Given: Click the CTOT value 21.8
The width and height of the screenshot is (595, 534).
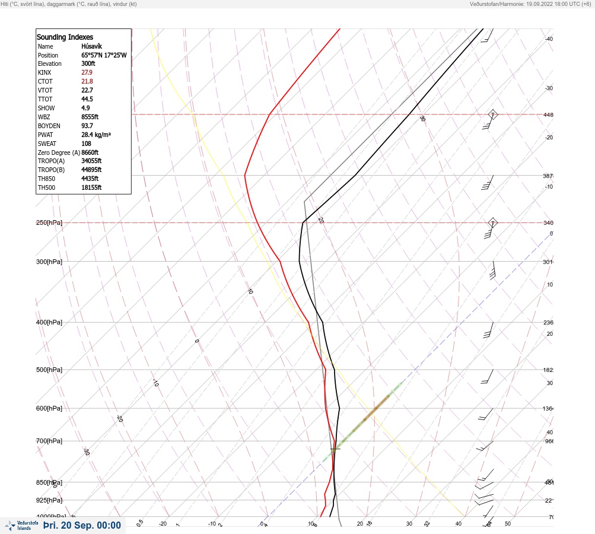Looking at the screenshot, I should (87, 81).
